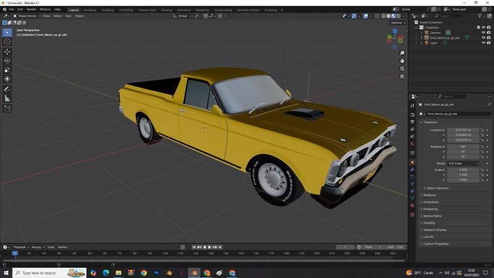Select the Add Cube tool
Image resolution: width=494 pixels, height=278 pixels.
coord(7,109)
